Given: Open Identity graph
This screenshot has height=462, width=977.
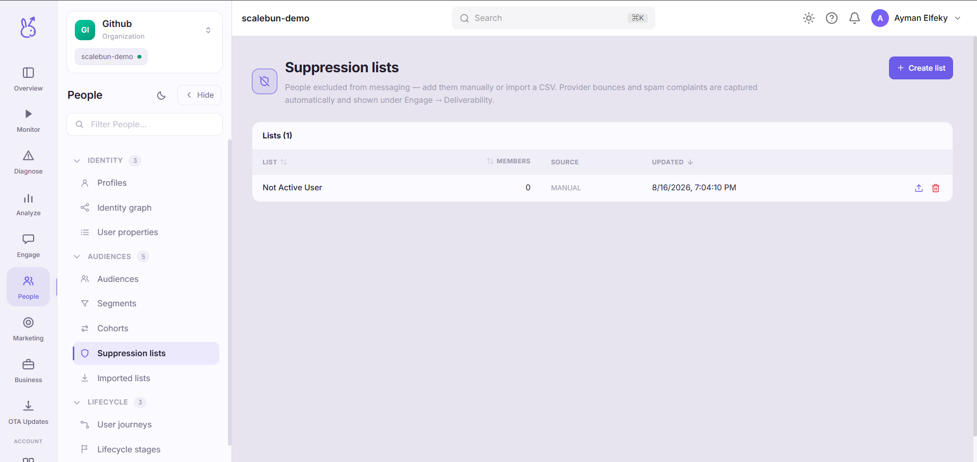Looking at the screenshot, I should coord(146,208).
